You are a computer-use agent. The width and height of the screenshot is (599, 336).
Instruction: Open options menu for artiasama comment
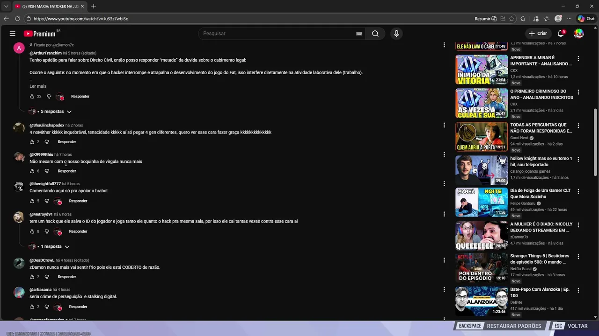[x=444, y=290]
